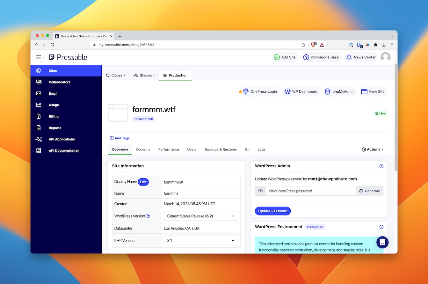Click the user avatar profile icon
The image size is (428, 284).
[x=386, y=57]
